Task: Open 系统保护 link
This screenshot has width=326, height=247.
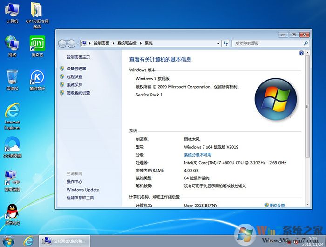Action: pyautogui.click(x=75, y=85)
